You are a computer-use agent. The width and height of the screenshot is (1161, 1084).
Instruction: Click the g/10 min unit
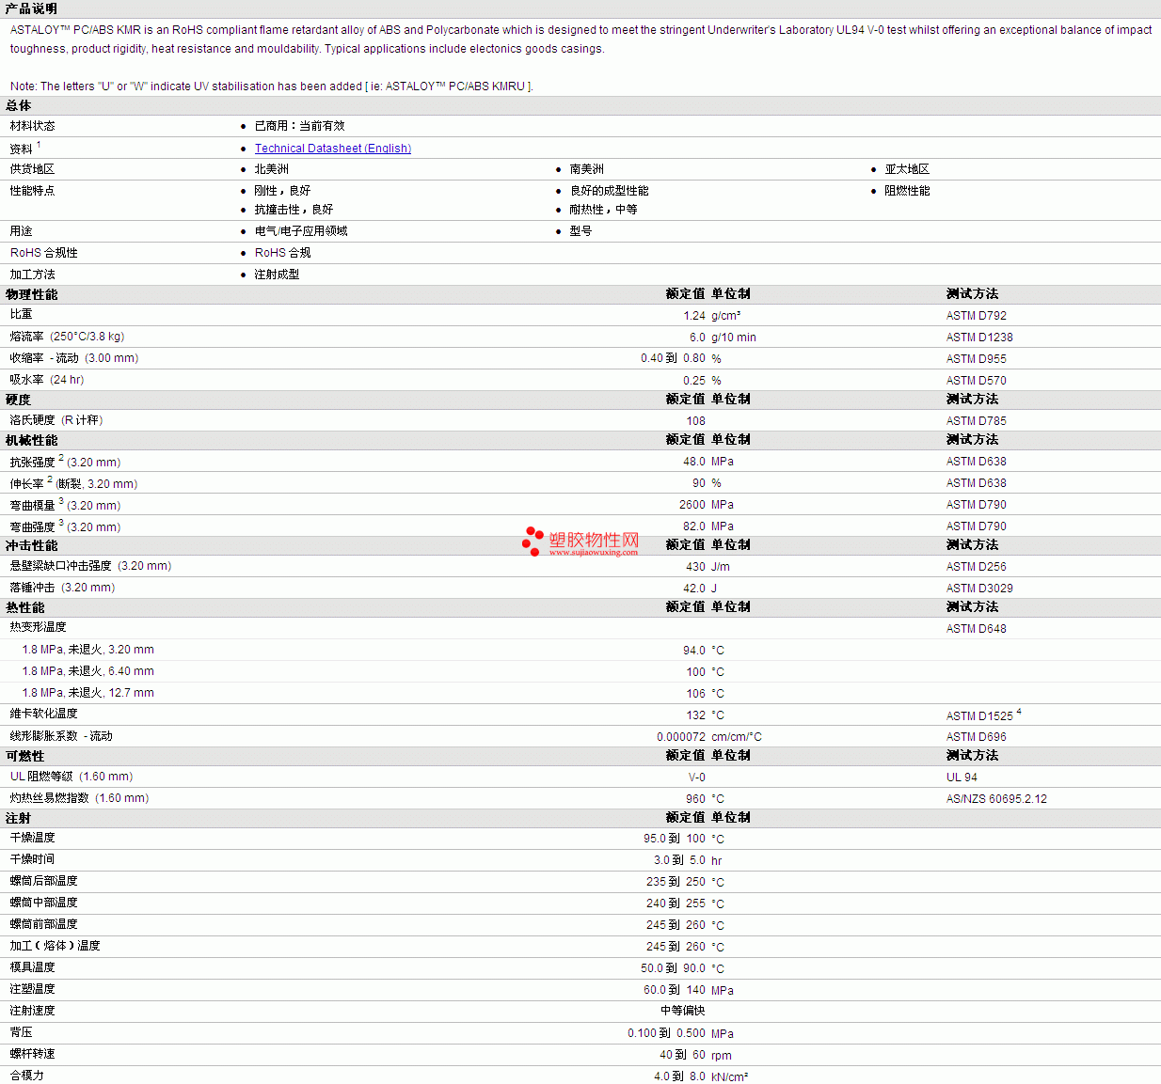[x=734, y=338]
